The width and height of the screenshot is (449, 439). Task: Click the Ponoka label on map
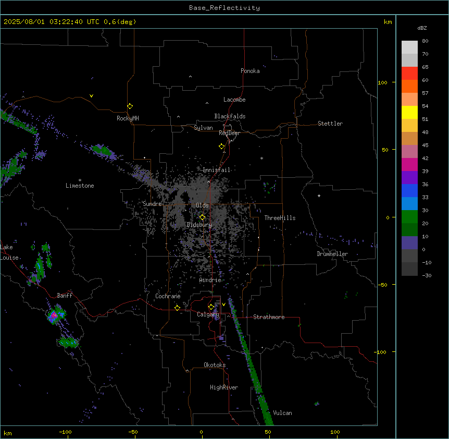coord(250,71)
